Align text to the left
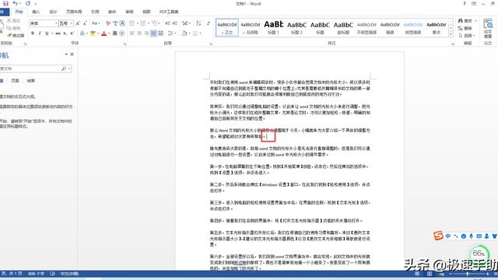Image resolution: width=498 pixels, height=280 pixels. pos(132,33)
